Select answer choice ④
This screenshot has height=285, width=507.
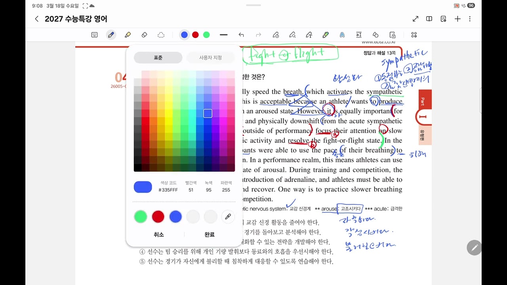236,252
